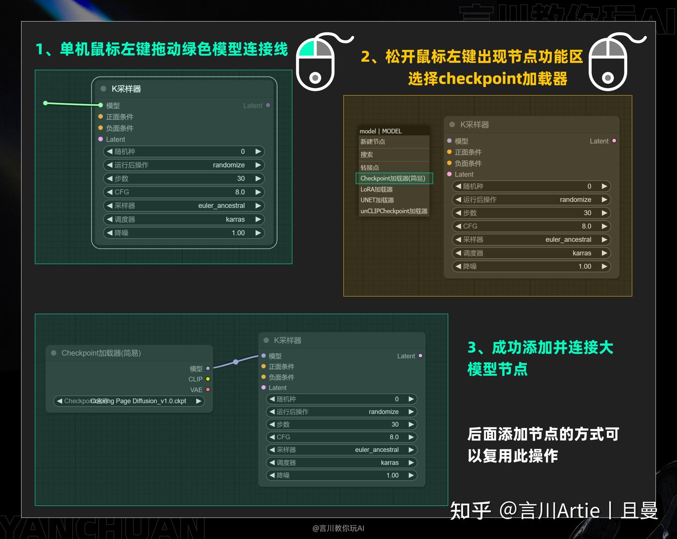Viewport: 677px width, 539px height.
Task: Collapse the Checkpoint加载器(简易) node via its dot
Action: click(x=54, y=352)
